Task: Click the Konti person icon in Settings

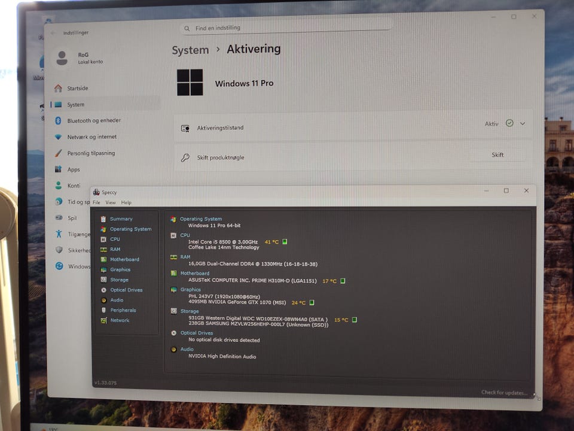Action: (59, 186)
